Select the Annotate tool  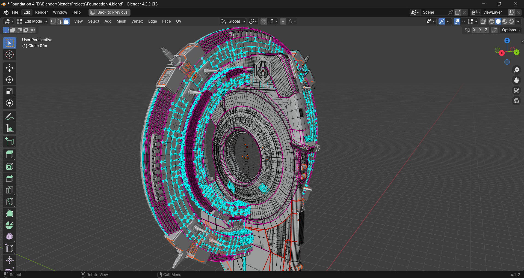[x=10, y=117]
